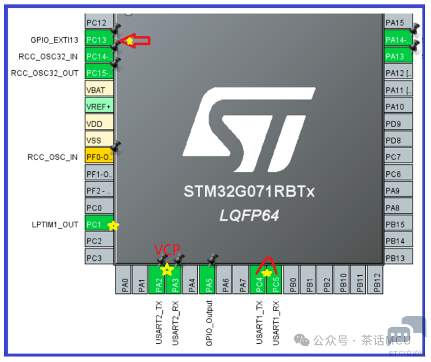Screen dimensions: 431x362
Task: Click right-side pin PD8
Action: (x=398, y=139)
